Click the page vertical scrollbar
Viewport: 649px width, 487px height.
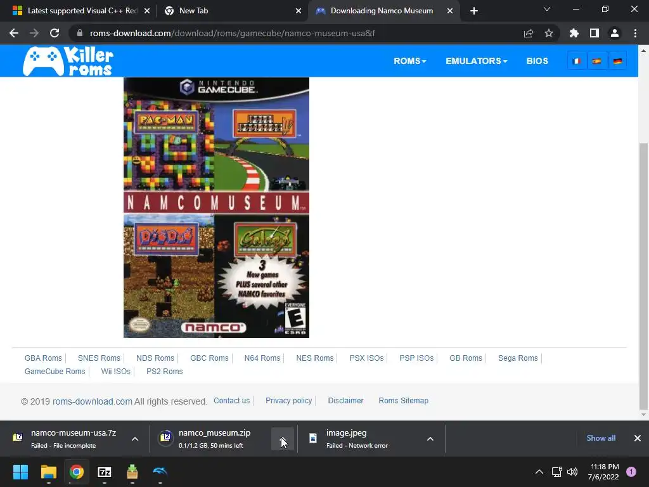click(x=643, y=276)
